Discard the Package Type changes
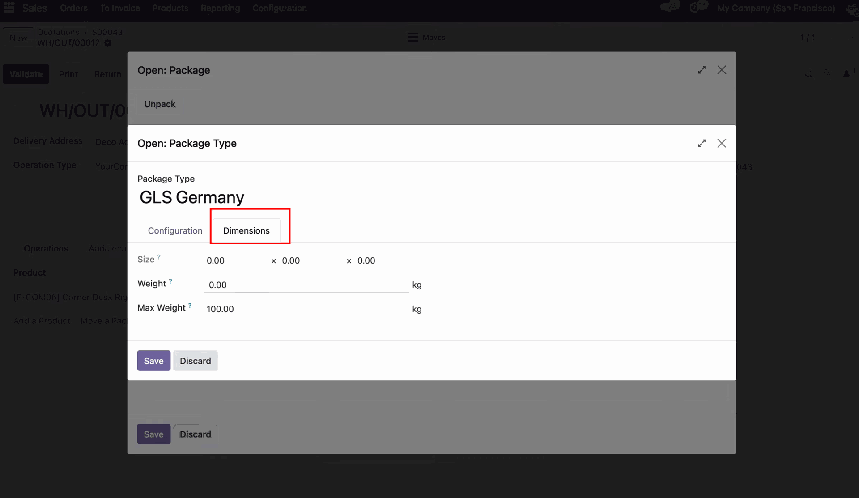 point(195,361)
